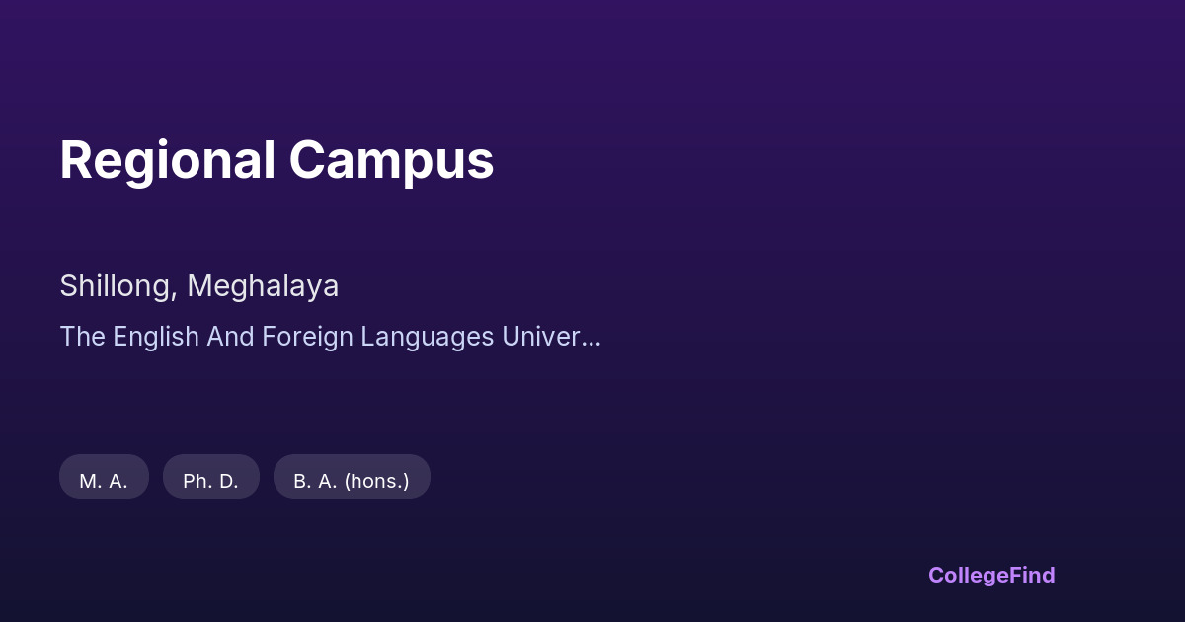
Task: Click the Regional Campus title
Action: [276, 160]
